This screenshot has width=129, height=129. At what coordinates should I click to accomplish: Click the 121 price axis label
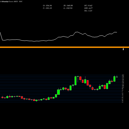click(123, 81)
